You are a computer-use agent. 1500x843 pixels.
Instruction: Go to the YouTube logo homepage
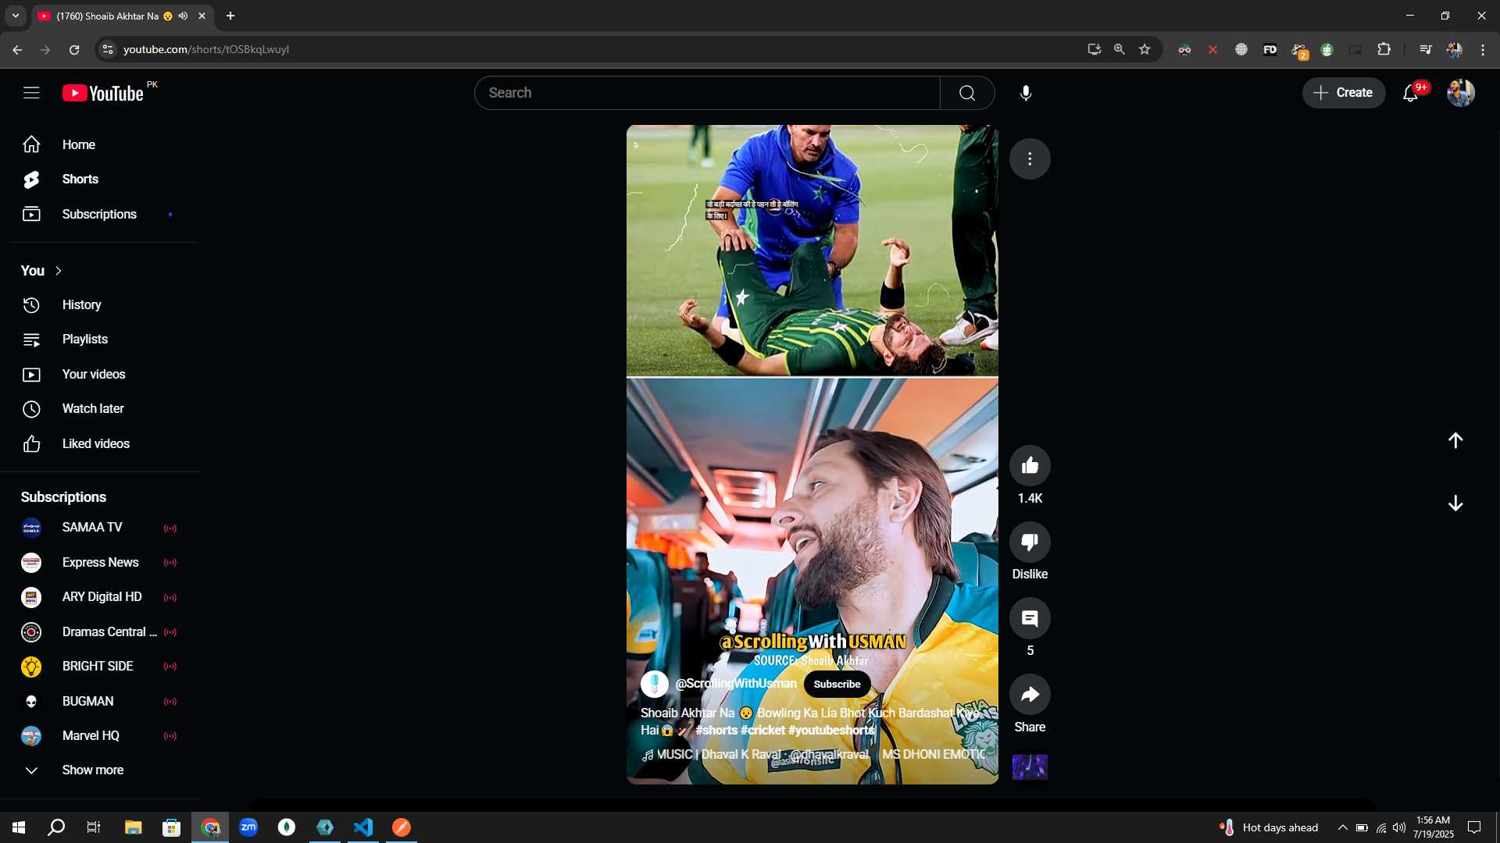pyautogui.click(x=103, y=93)
